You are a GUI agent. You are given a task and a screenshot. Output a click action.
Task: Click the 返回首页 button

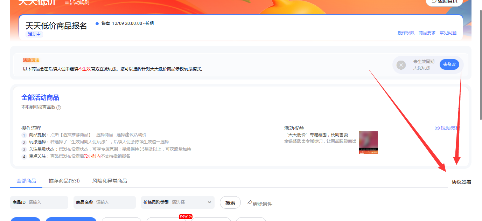[444, 2]
